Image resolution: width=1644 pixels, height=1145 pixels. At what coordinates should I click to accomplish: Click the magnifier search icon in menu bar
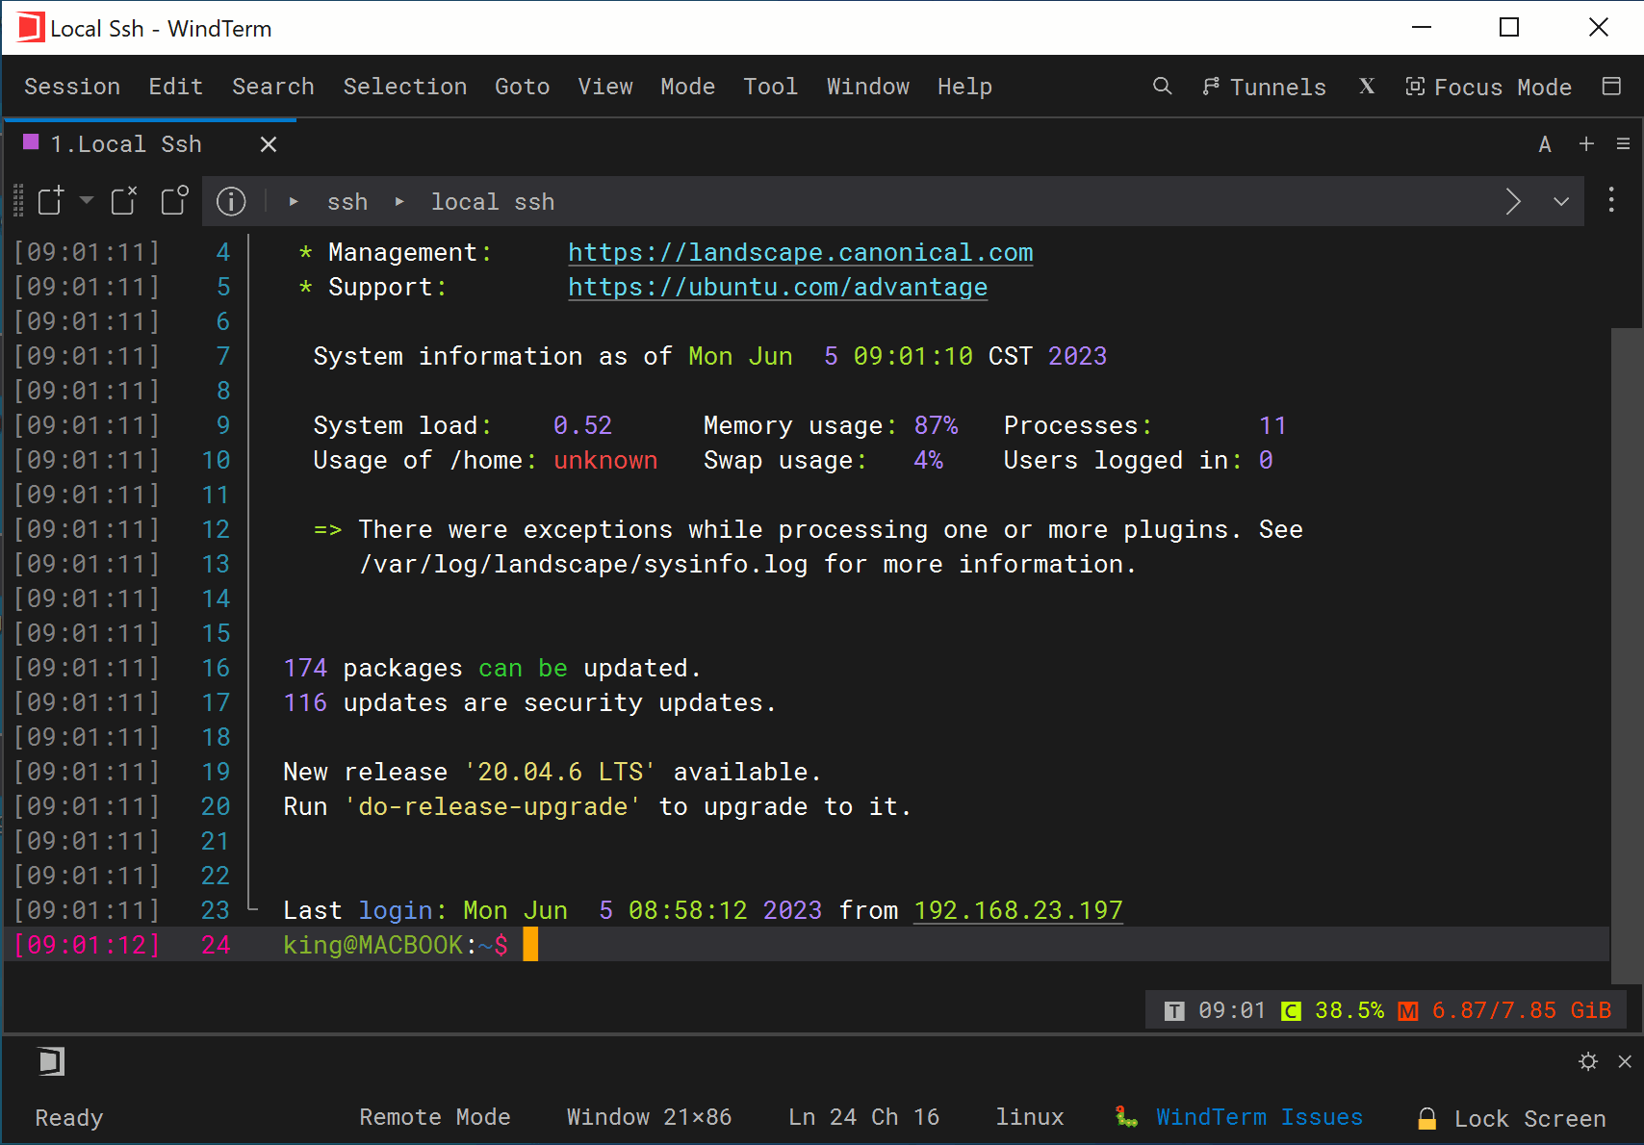pos(1163,87)
